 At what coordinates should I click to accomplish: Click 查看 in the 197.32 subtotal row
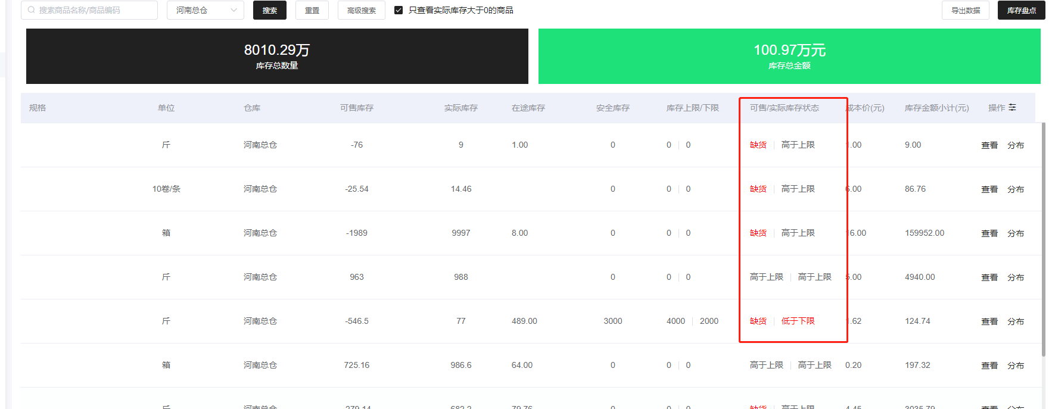(989, 366)
